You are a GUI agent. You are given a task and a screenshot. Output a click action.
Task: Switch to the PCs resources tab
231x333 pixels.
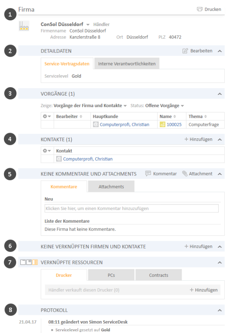(x=111, y=275)
